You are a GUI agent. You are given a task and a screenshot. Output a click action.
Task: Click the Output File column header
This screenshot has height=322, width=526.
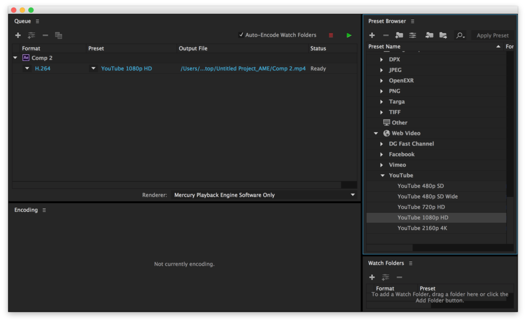click(242, 48)
